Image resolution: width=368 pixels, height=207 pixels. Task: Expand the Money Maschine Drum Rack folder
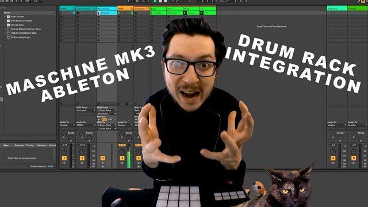(x=5, y=29)
